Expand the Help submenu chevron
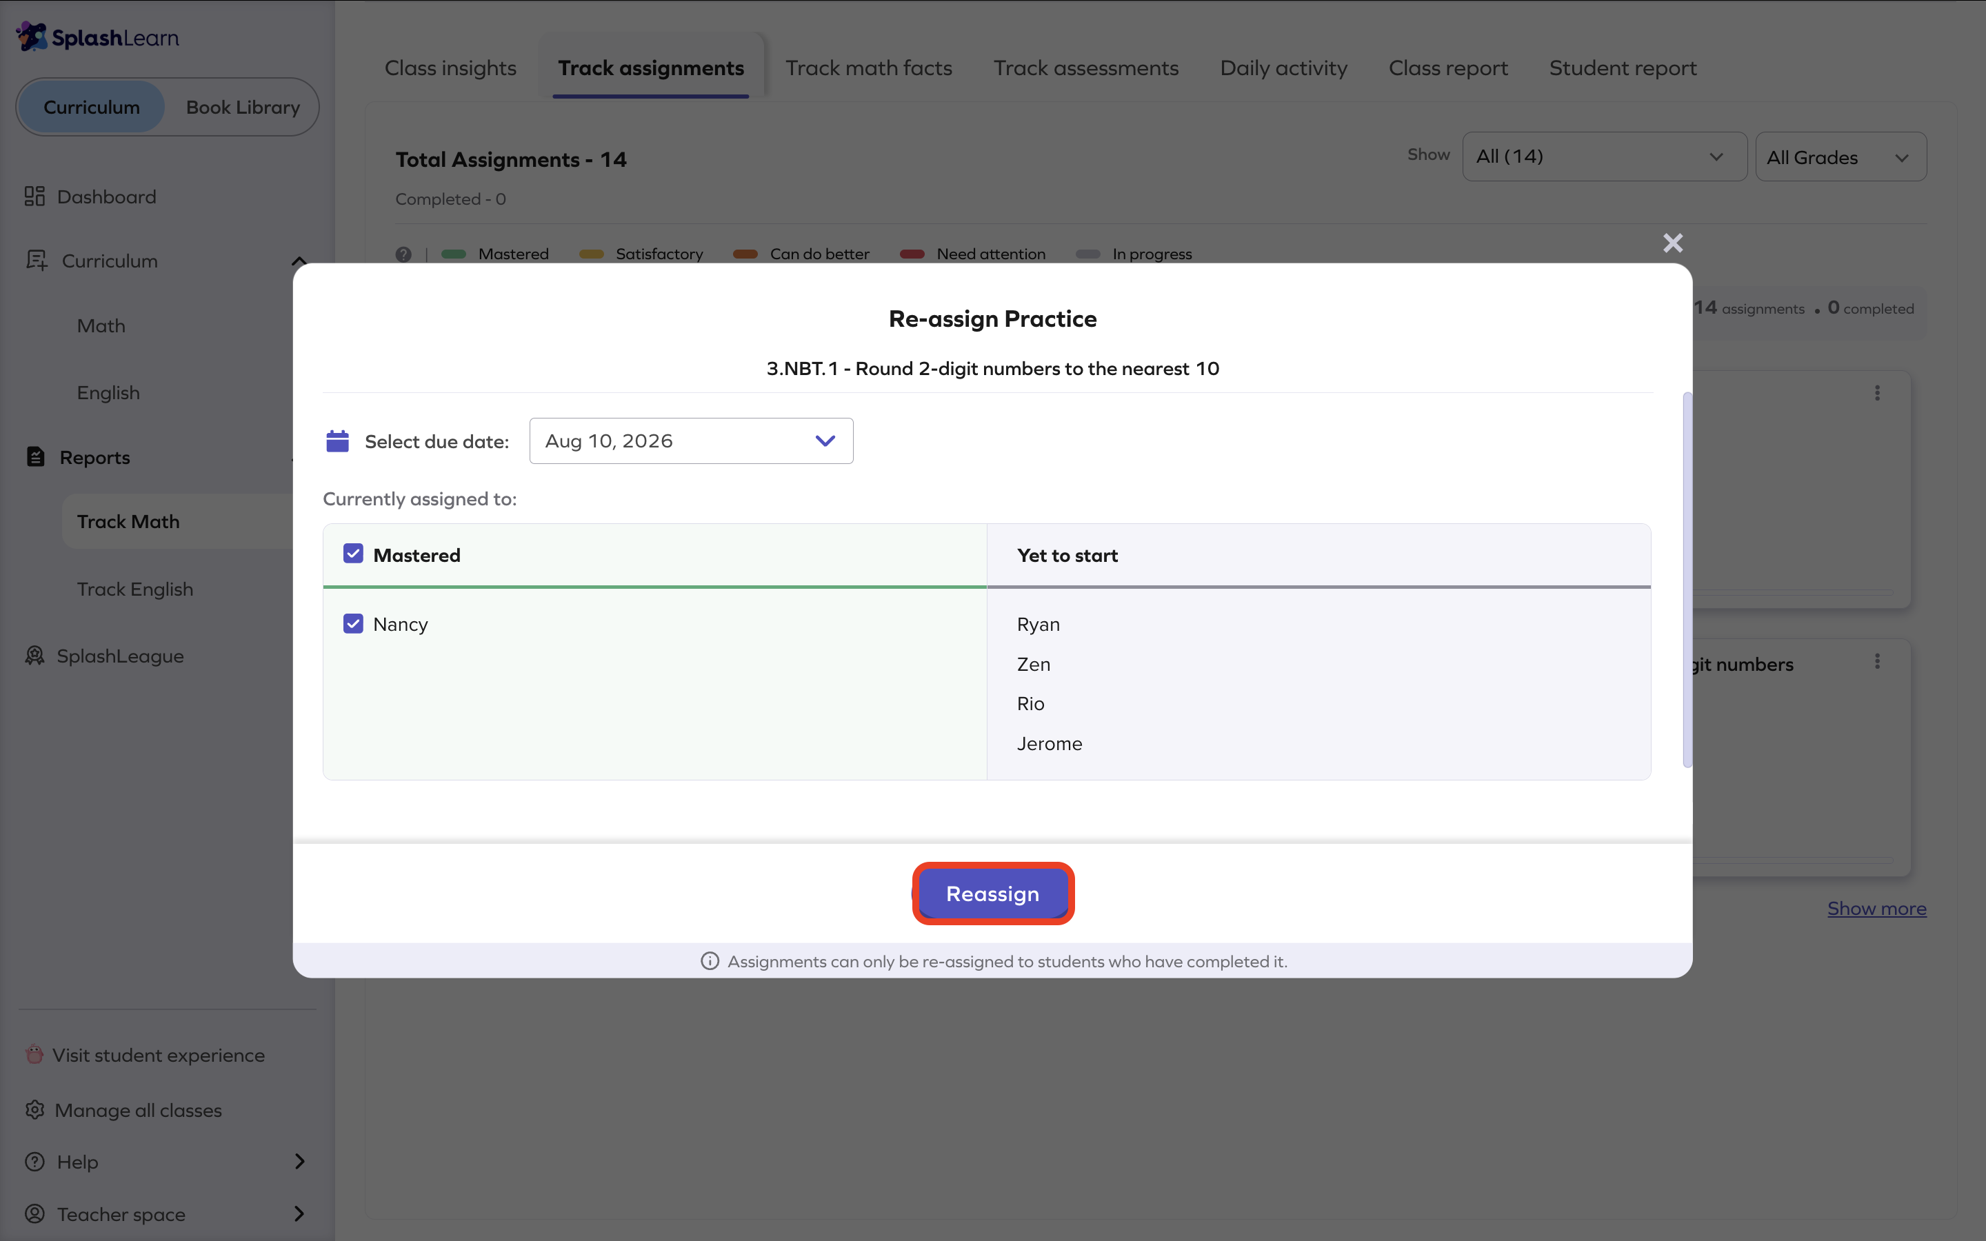The image size is (1986, 1241). click(x=299, y=1162)
